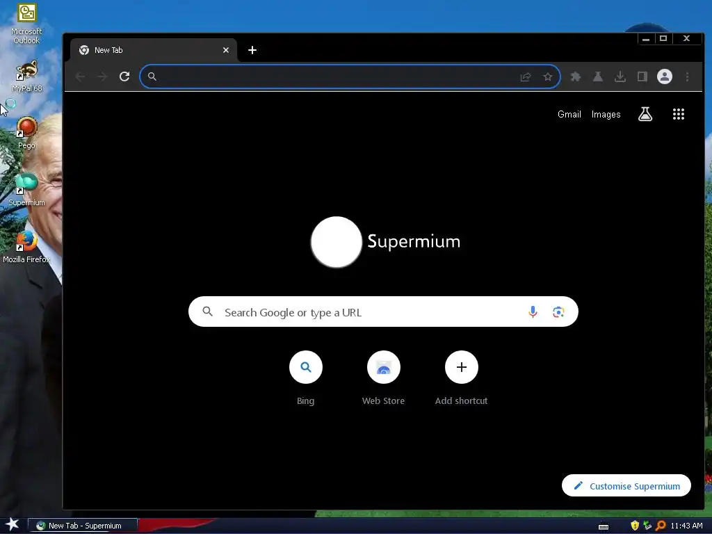Open the Images link
This screenshot has height=534, width=712.
point(606,115)
